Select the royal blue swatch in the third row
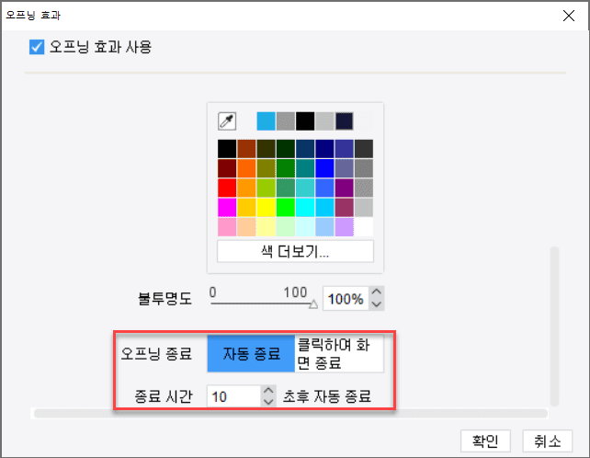This screenshot has width=590, height=458. [x=324, y=188]
